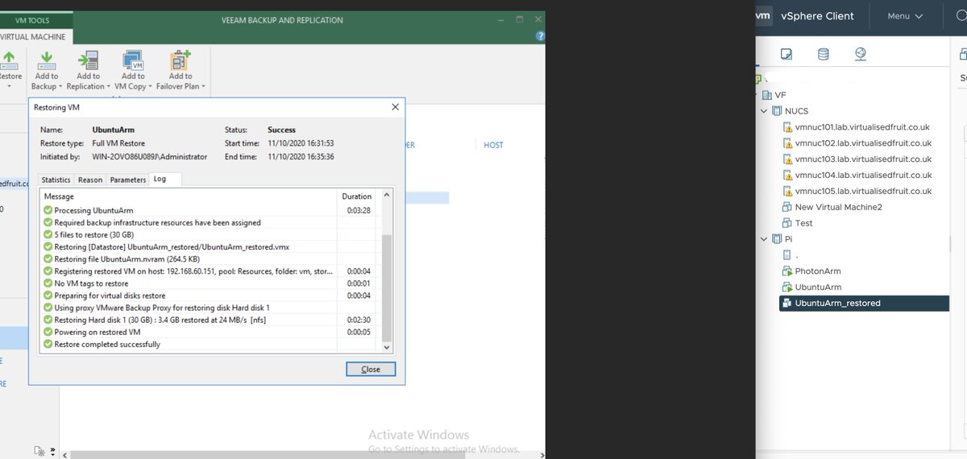
Task: Click the VF datacenter icon
Action: [766, 95]
